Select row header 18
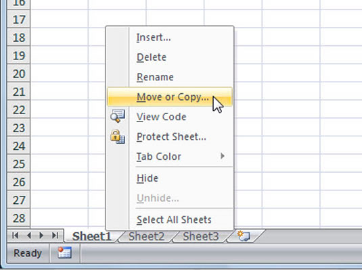Image resolution: width=362 pixels, height=270 pixels. tap(19, 38)
